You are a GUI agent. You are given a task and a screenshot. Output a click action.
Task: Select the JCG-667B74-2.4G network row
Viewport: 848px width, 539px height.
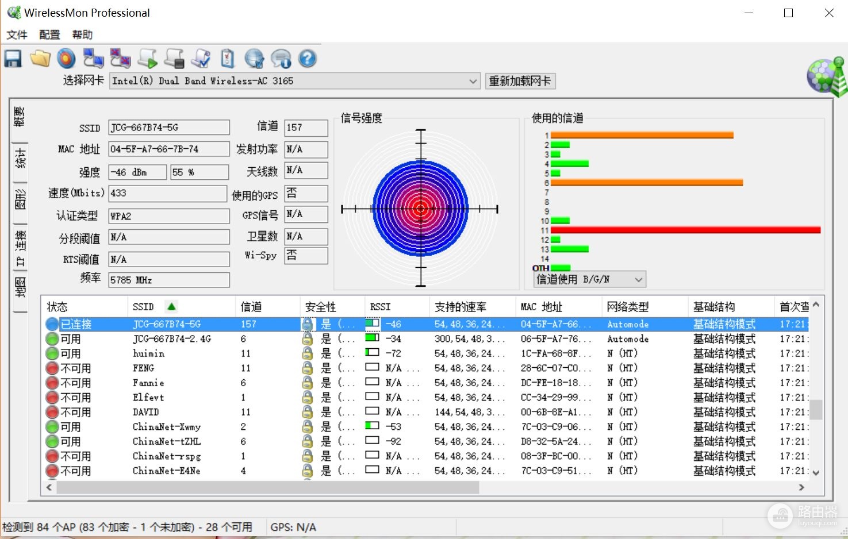pos(427,339)
